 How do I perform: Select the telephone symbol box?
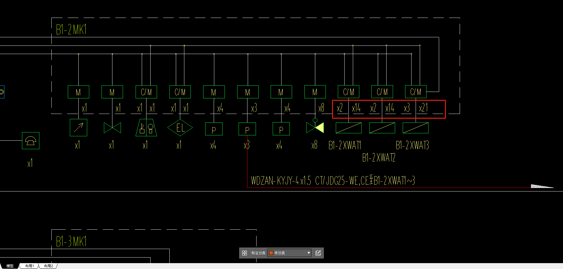pyautogui.click(x=31, y=141)
